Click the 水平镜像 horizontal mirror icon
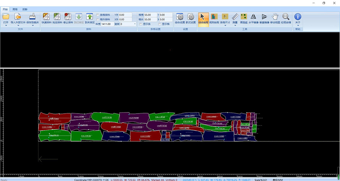 click(253, 17)
